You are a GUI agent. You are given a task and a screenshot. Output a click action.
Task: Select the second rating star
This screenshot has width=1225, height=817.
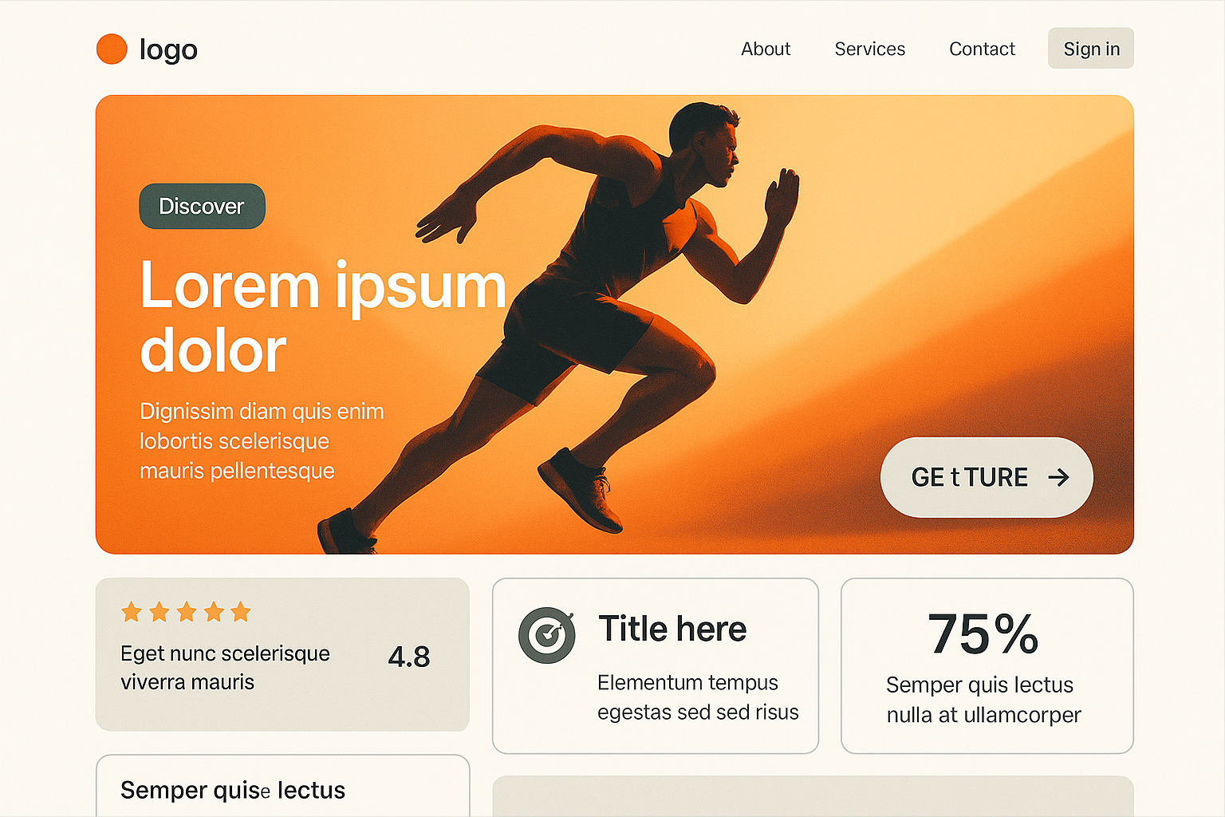(x=159, y=612)
